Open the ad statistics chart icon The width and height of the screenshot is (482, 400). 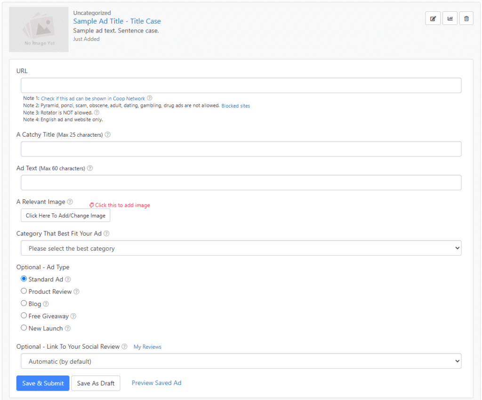click(450, 18)
